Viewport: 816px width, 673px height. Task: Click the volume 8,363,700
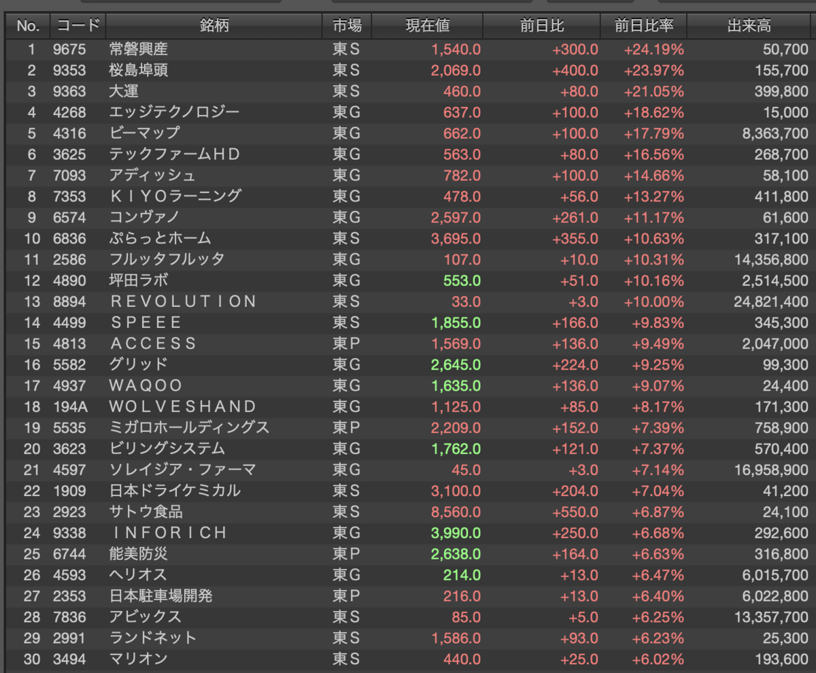pyautogui.click(x=775, y=133)
